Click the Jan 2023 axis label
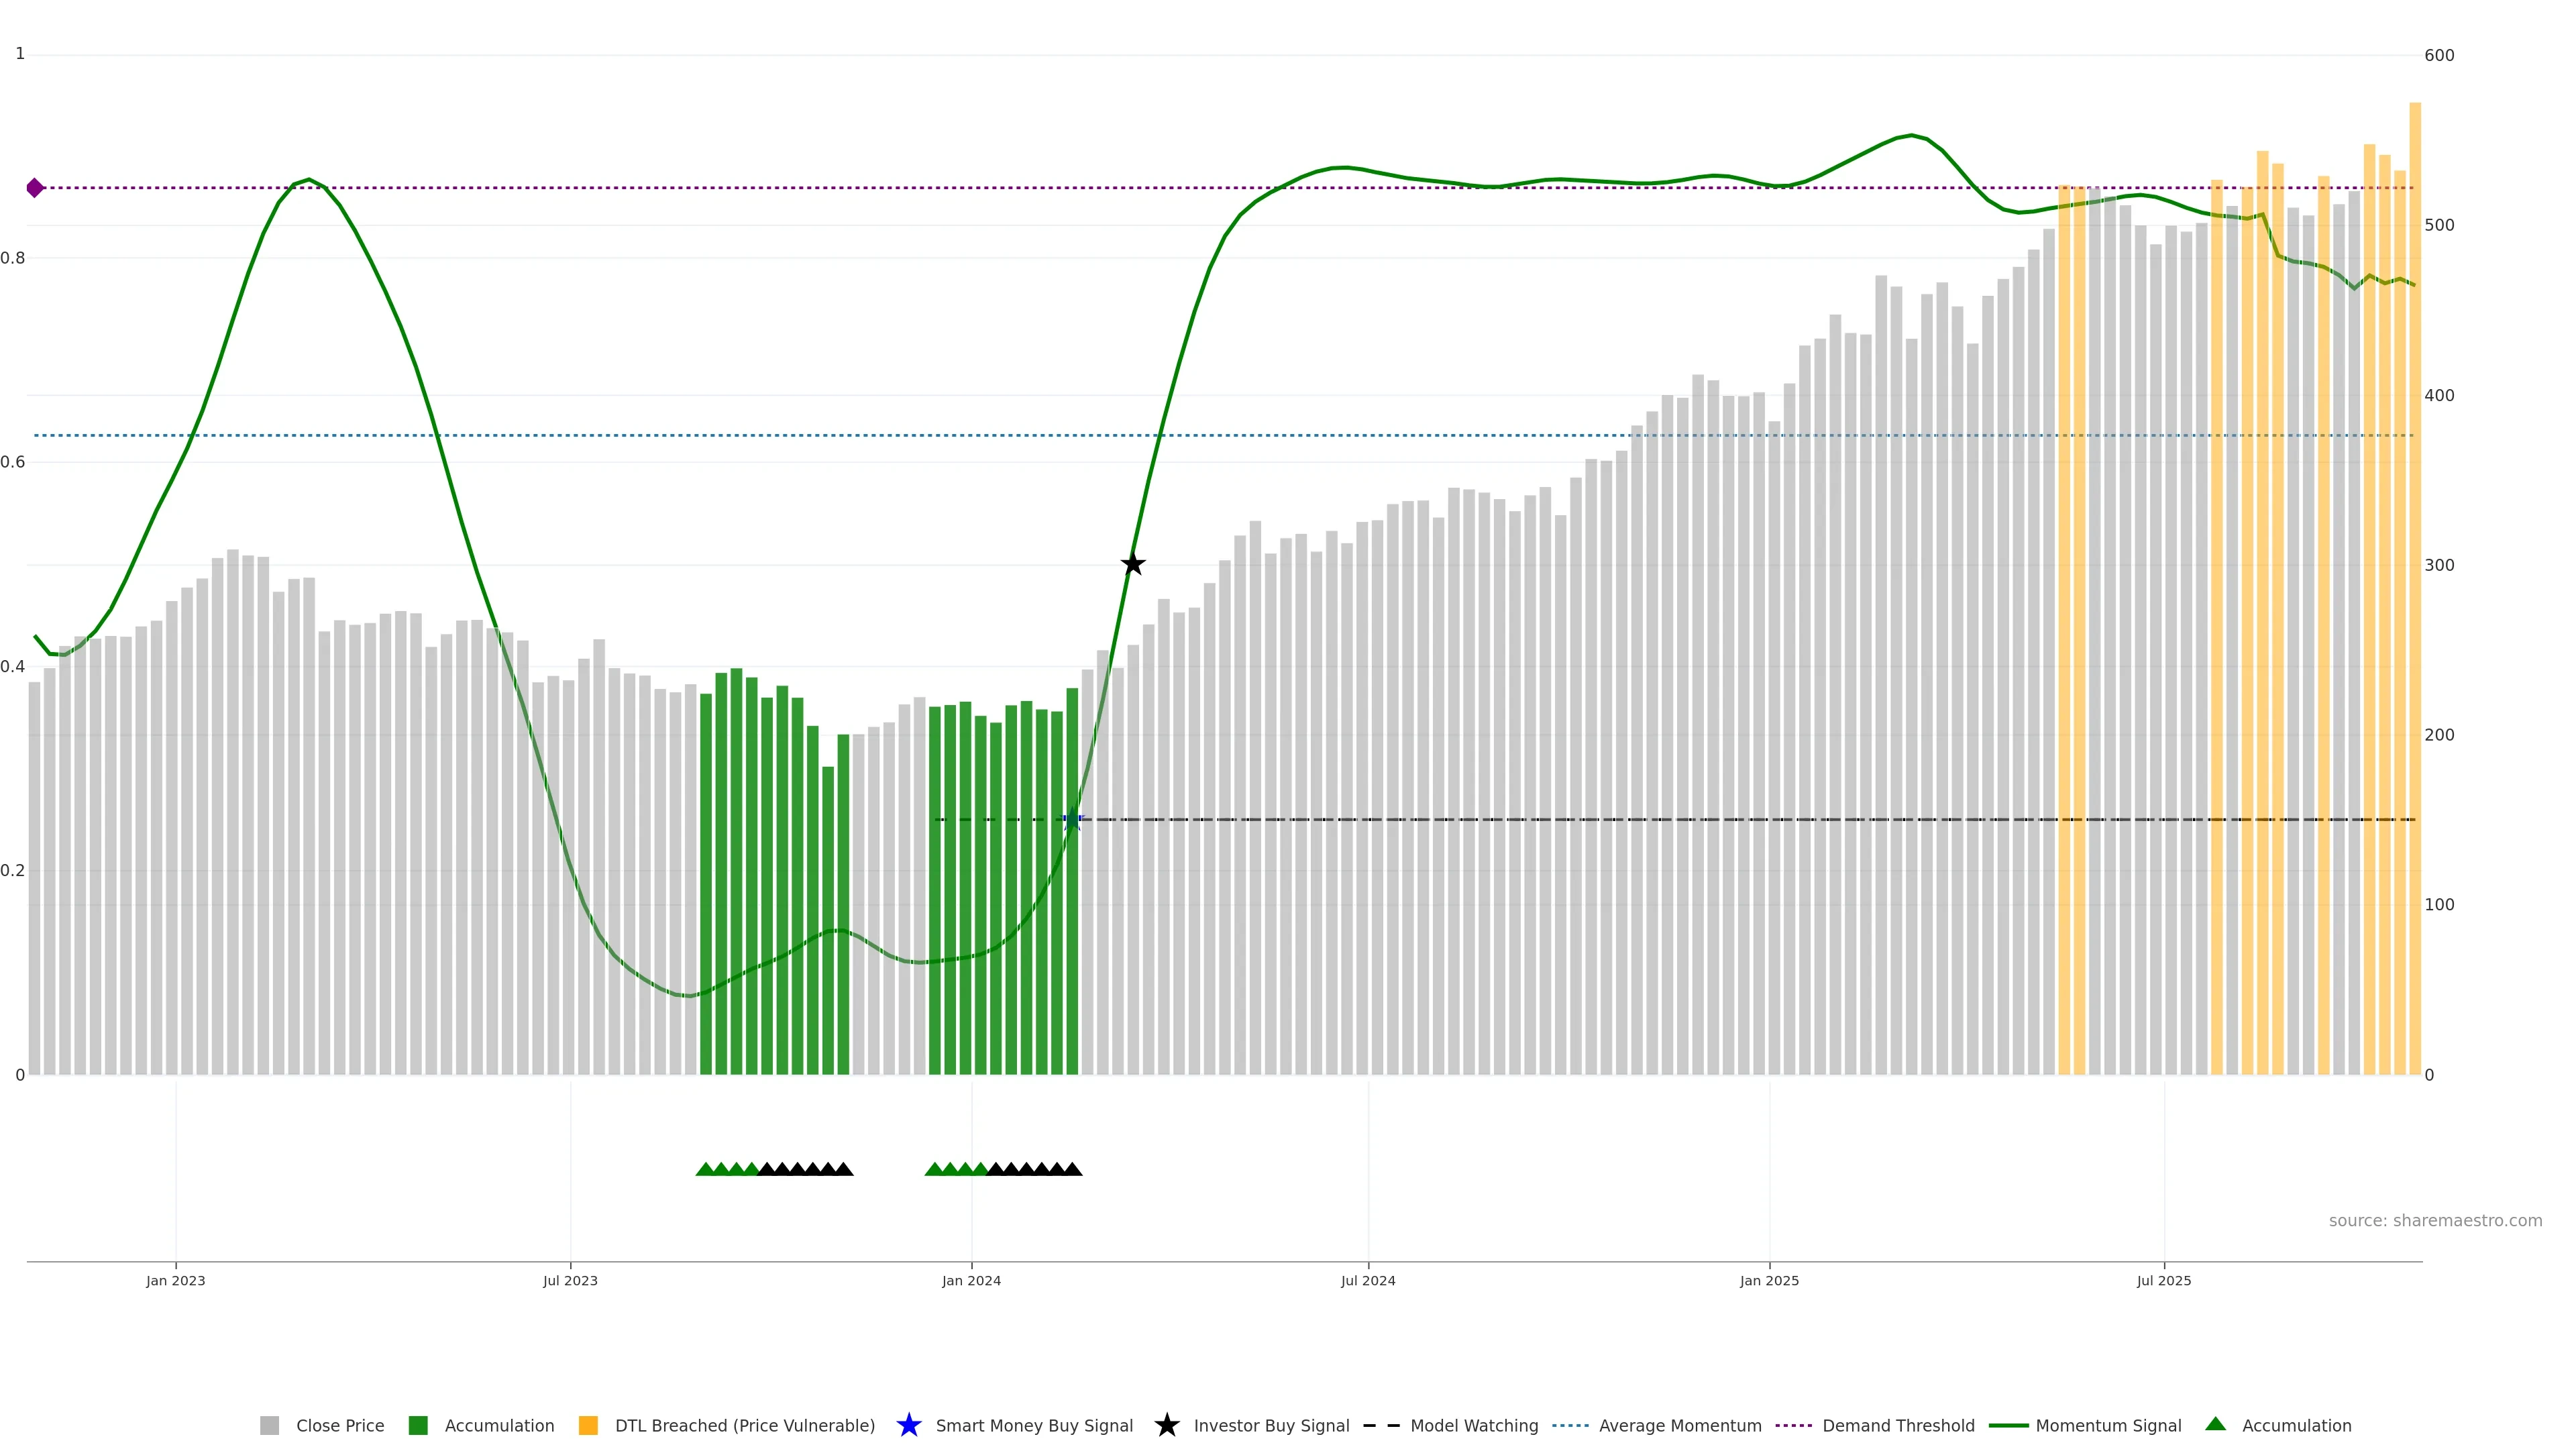2576x1449 pixels. tap(175, 1280)
